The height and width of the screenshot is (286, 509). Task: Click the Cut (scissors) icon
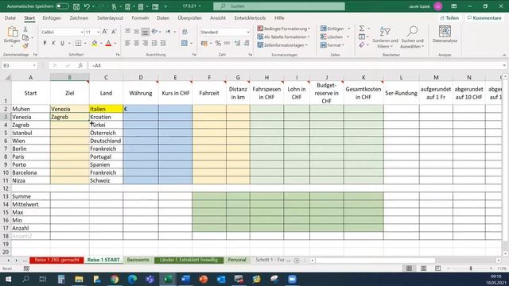click(x=25, y=30)
